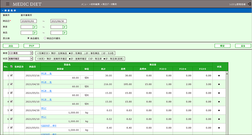Open supplier start lookup F button
252x135 pixels.
35,27
